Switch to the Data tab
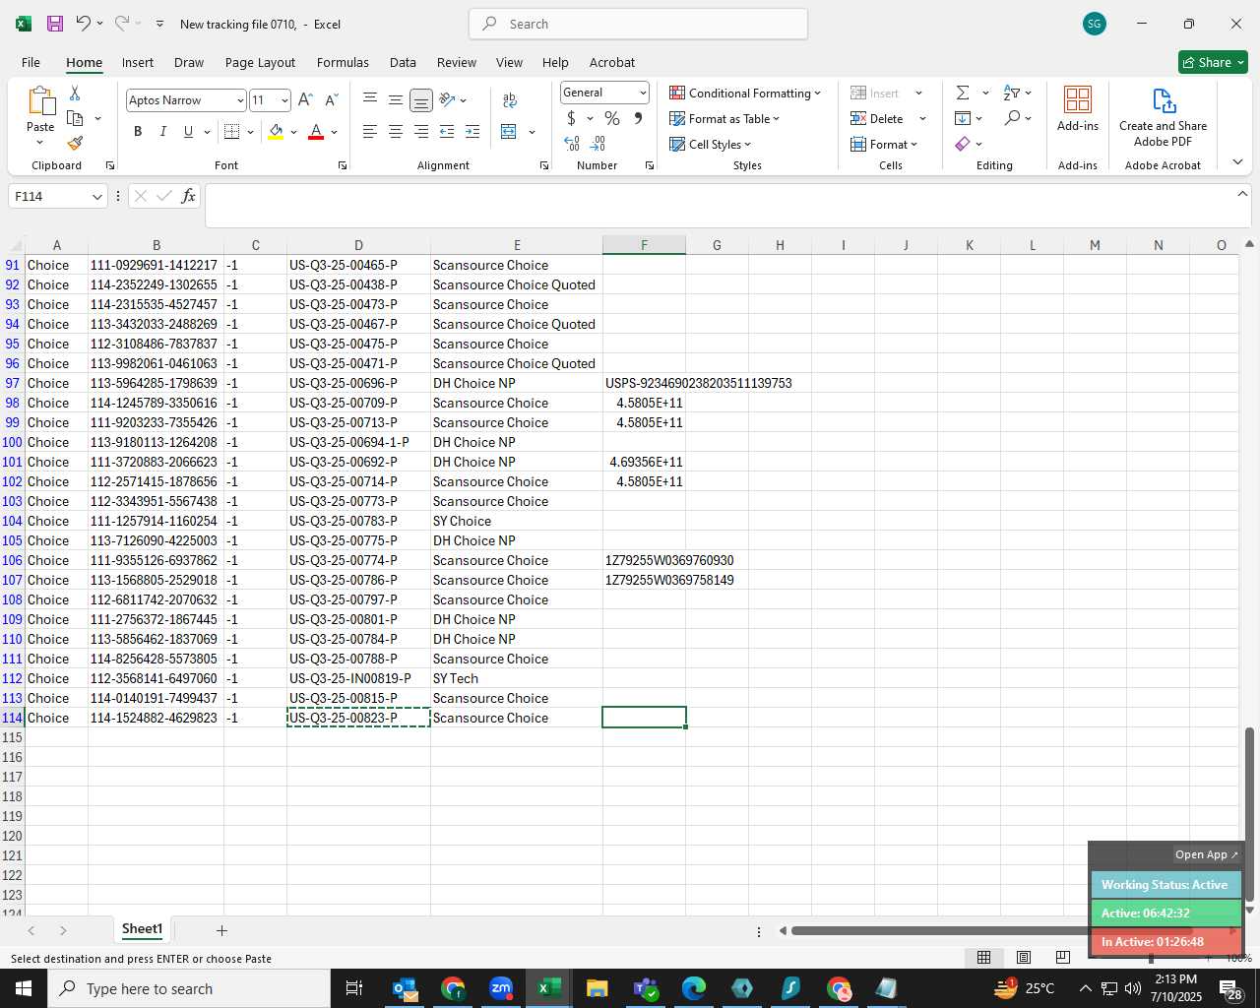 point(403,62)
